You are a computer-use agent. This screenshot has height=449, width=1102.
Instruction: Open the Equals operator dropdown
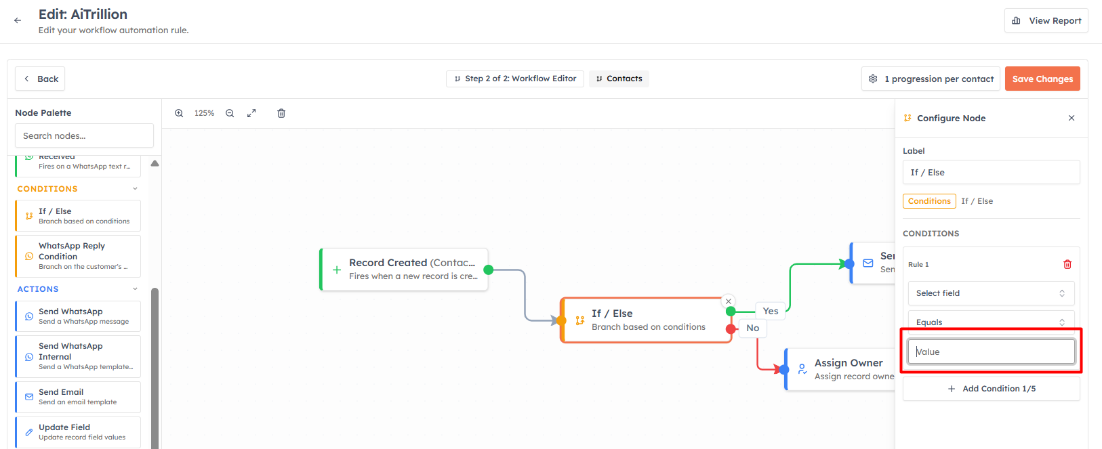pos(991,320)
